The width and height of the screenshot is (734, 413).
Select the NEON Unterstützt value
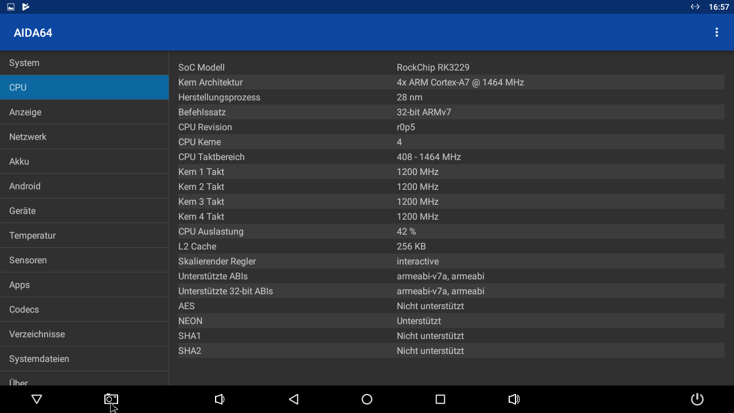(x=419, y=321)
